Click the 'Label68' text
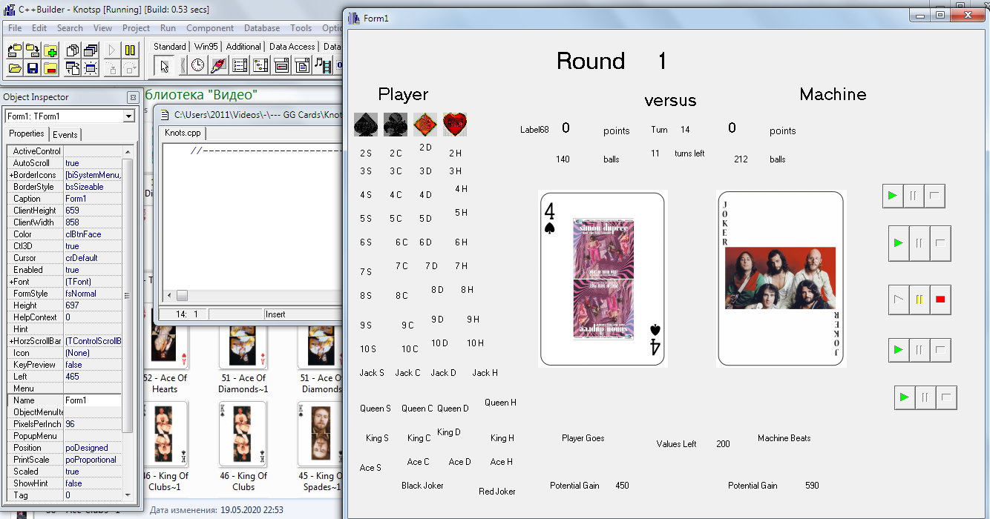 coord(534,130)
